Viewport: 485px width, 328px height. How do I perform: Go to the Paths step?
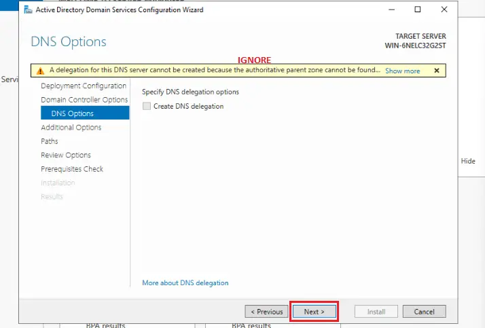click(x=50, y=141)
